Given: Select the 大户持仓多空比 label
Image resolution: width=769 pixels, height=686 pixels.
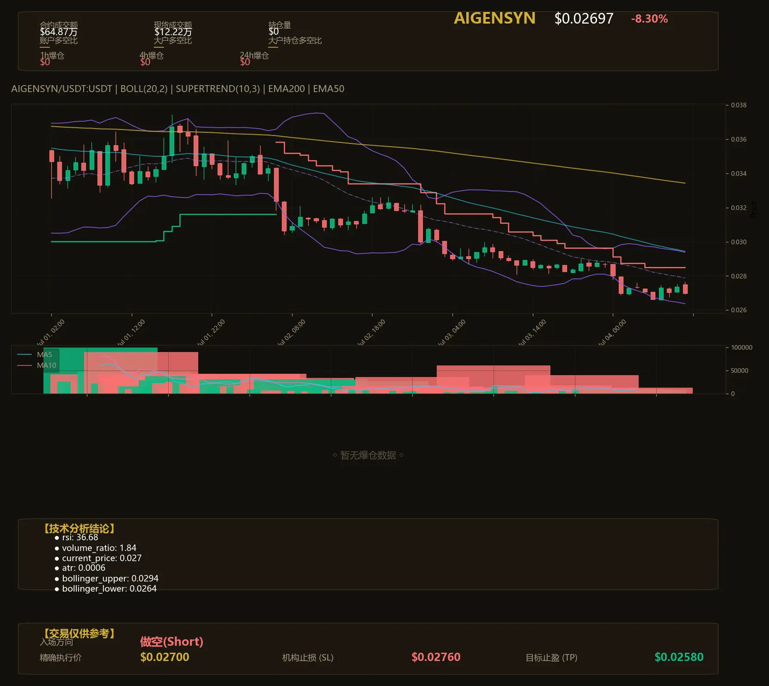Looking at the screenshot, I should (295, 40).
